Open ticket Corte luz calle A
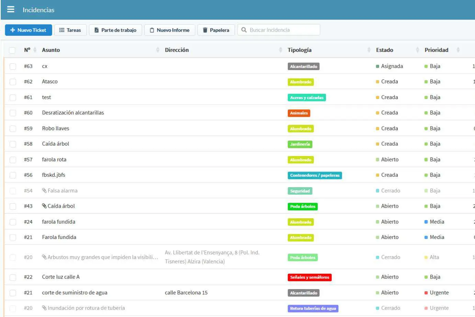Screen dimensions: 475x317 point(61,277)
